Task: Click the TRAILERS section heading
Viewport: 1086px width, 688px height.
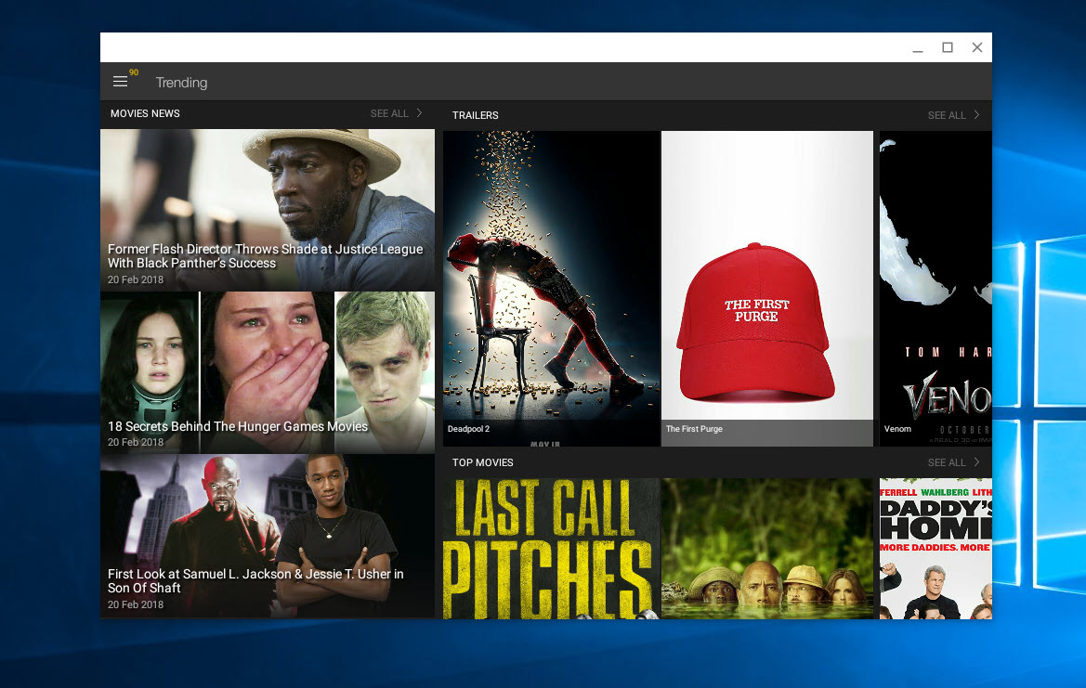Action: pyautogui.click(x=475, y=115)
